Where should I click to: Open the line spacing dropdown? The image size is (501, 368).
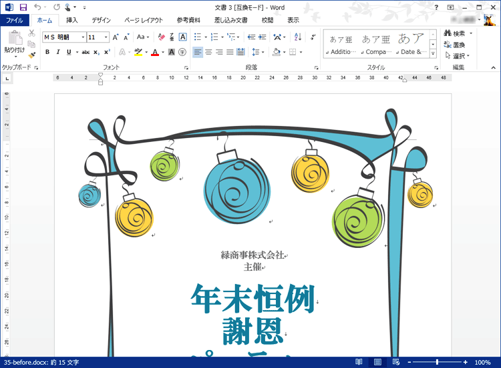point(263,52)
